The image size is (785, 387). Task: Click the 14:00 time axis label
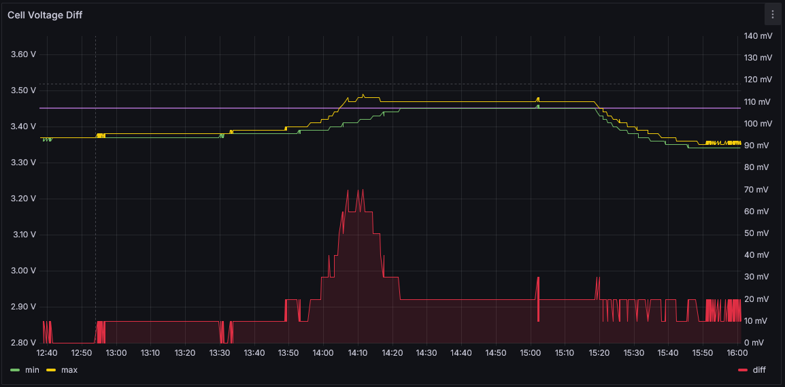[x=322, y=353]
